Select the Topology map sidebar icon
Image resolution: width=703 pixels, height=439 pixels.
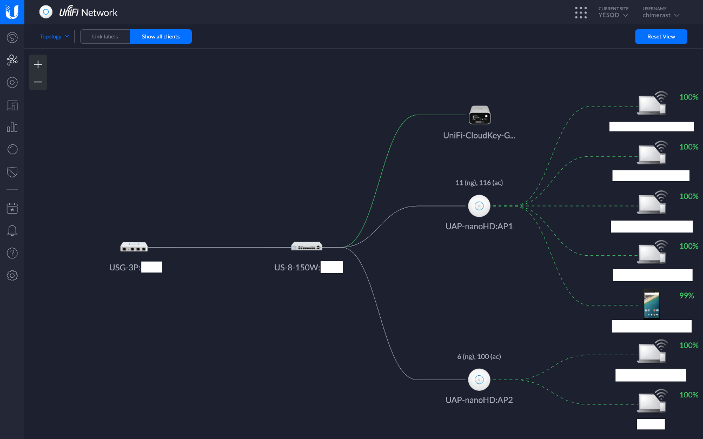[12, 60]
